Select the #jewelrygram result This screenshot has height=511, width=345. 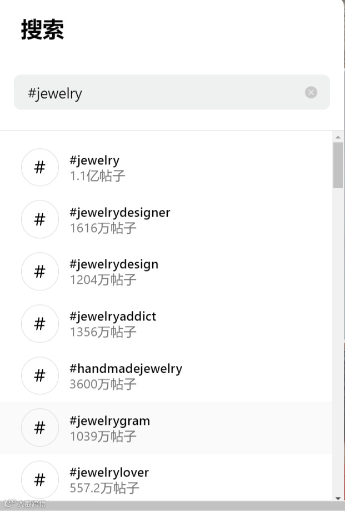109,421
